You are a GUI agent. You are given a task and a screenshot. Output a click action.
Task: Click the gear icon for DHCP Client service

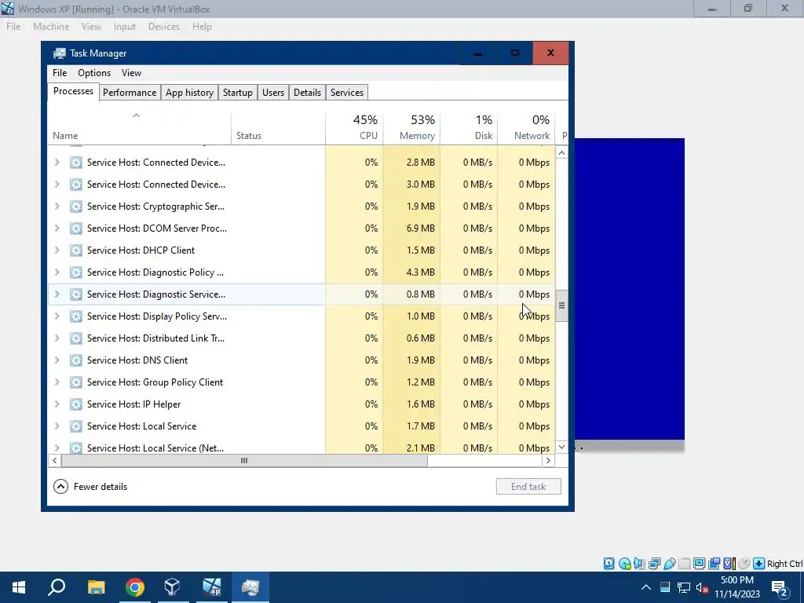[76, 250]
